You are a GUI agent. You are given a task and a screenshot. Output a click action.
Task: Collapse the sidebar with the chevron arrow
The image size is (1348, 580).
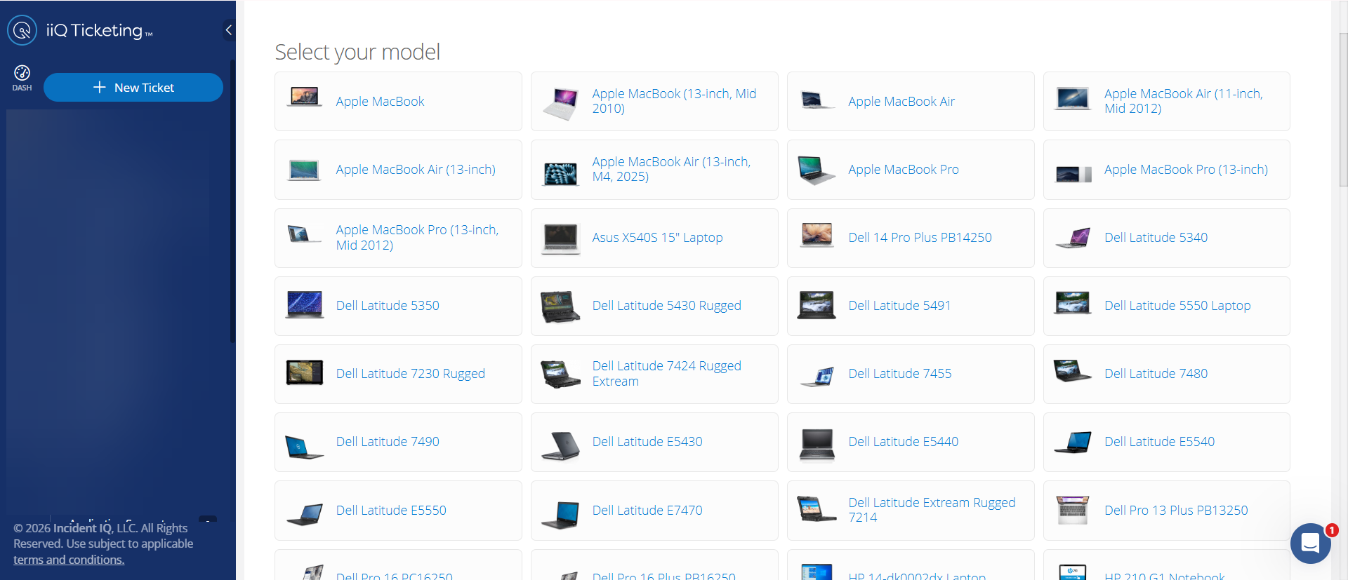coord(228,29)
